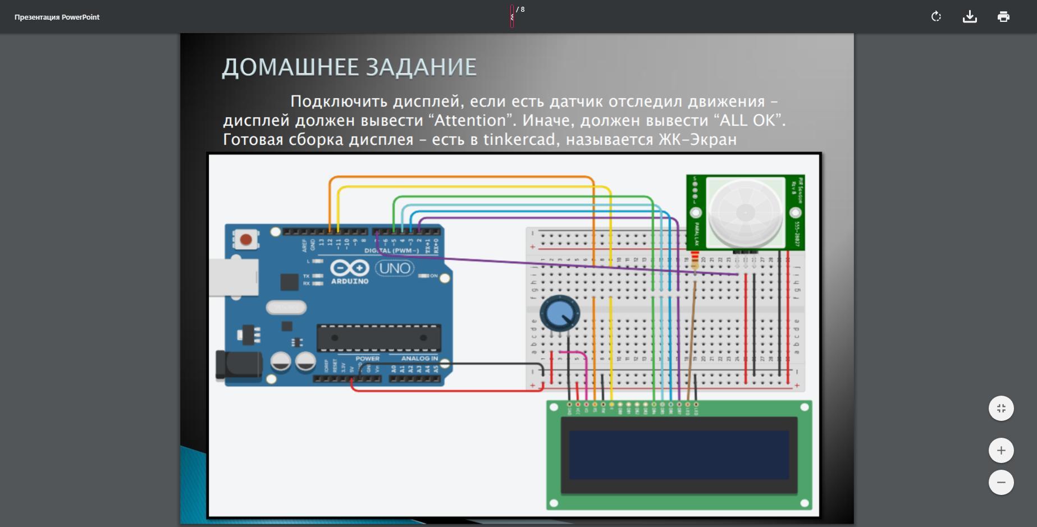
Task: Zoom out with the minus button
Action: pyautogui.click(x=1001, y=483)
